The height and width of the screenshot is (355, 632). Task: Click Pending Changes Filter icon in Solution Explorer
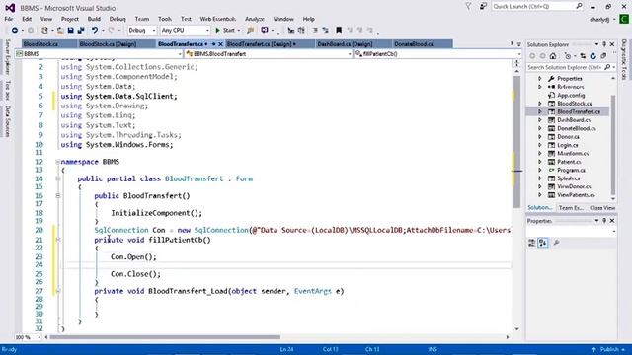tap(568, 56)
